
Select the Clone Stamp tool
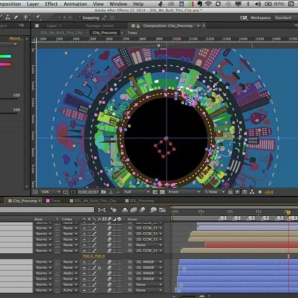[8, 17]
